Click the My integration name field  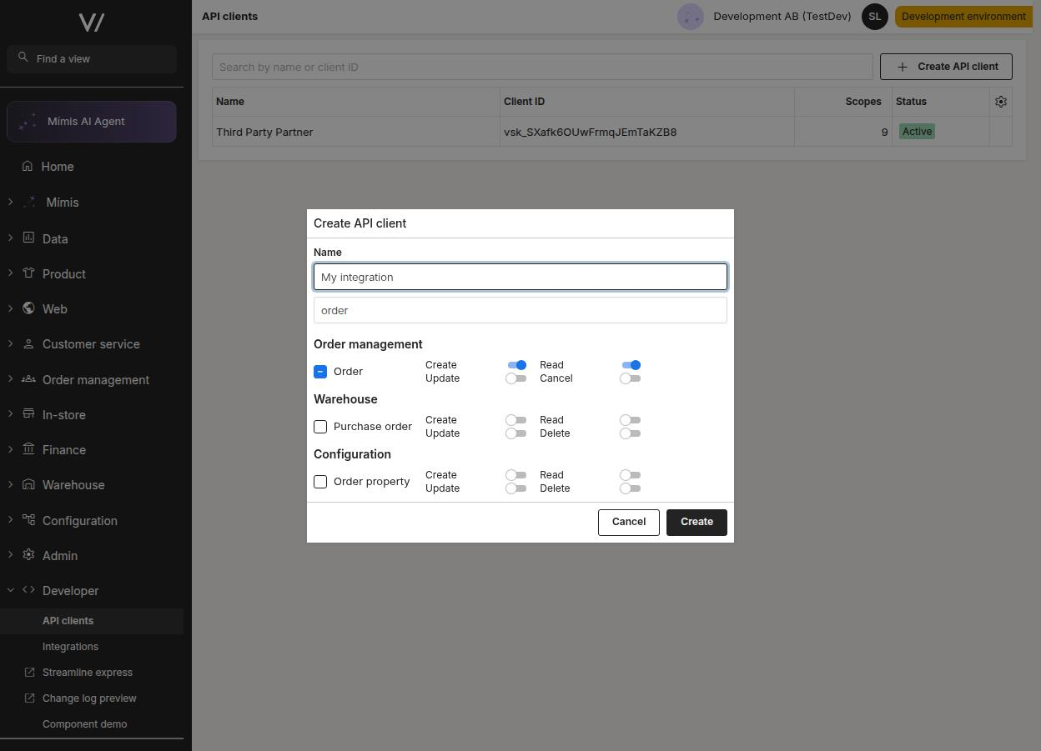click(x=520, y=277)
